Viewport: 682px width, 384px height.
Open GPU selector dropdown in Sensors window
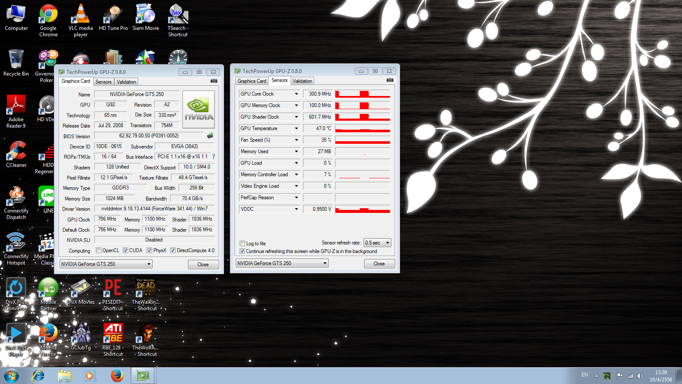point(282,263)
